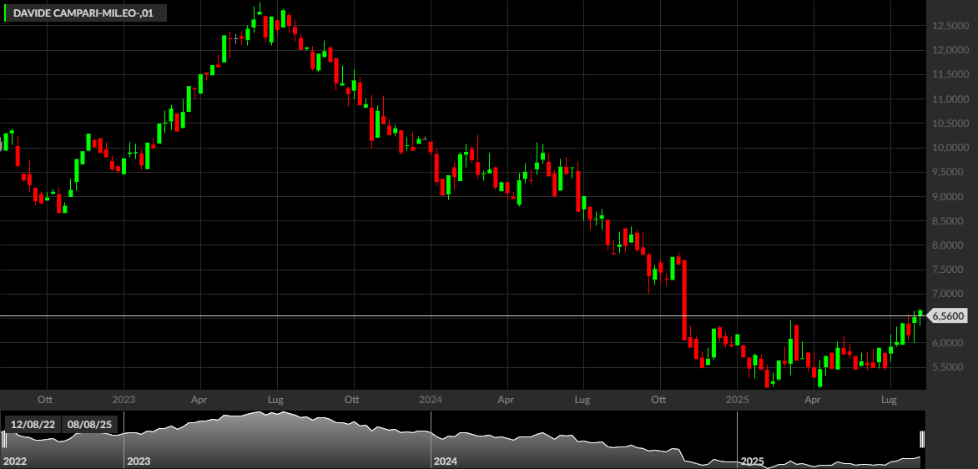Click the 6,5600 current price tag
978x469 pixels.
pyautogui.click(x=949, y=316)
